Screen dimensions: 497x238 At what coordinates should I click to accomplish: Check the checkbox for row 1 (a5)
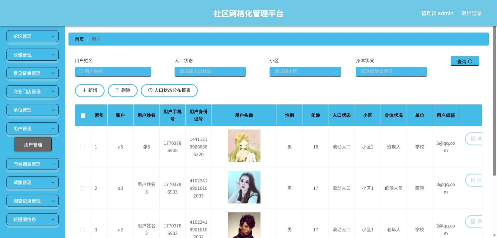pyautogui.click(x=83, y=147)
